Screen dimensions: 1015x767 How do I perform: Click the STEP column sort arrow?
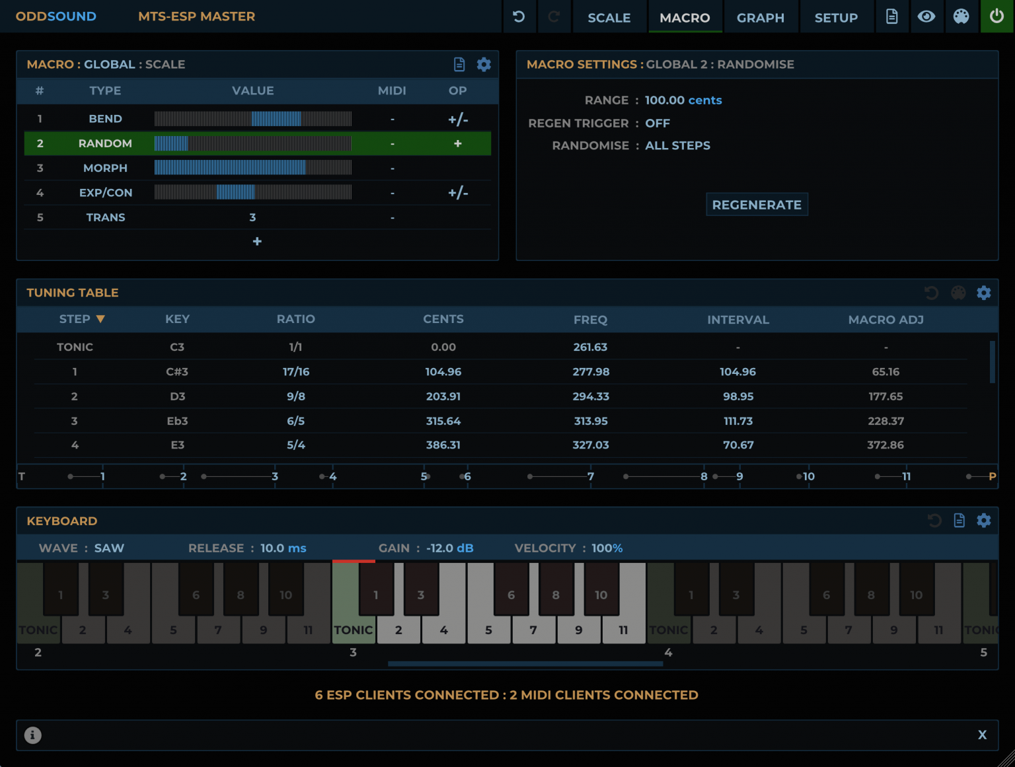[x=101, y=318]
